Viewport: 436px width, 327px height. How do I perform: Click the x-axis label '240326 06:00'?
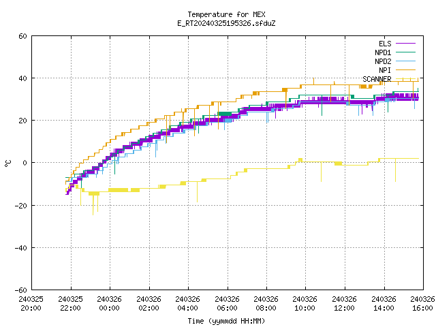227,304
